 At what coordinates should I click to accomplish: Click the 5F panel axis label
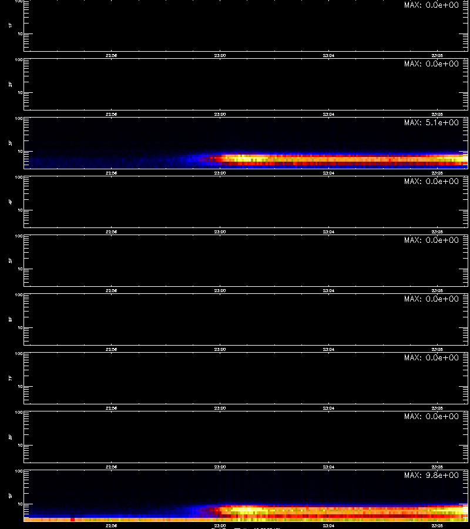(x=11, y=260)
